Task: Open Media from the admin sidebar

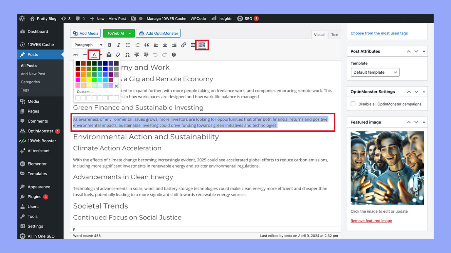Action: (33, 101)
